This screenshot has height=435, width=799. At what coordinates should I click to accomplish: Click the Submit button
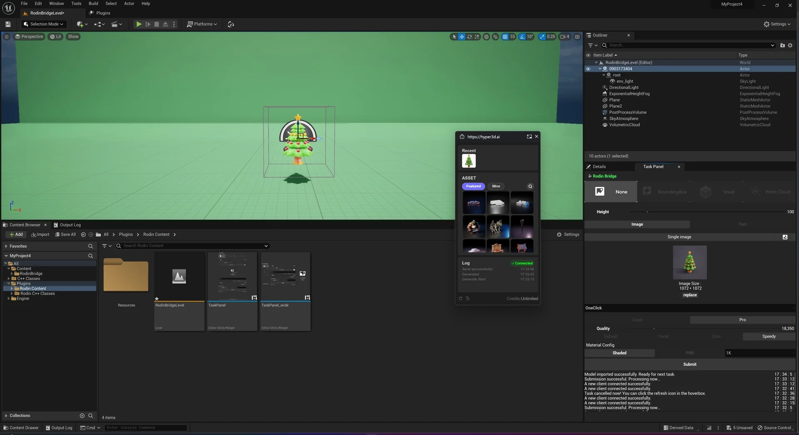[x=689, y=364]
